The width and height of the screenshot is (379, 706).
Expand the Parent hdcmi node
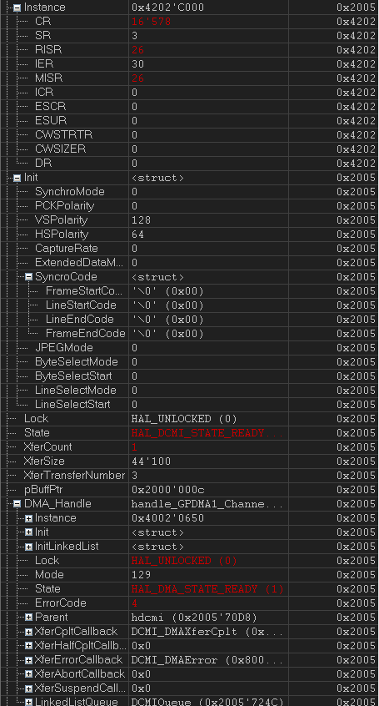(28, 618)
